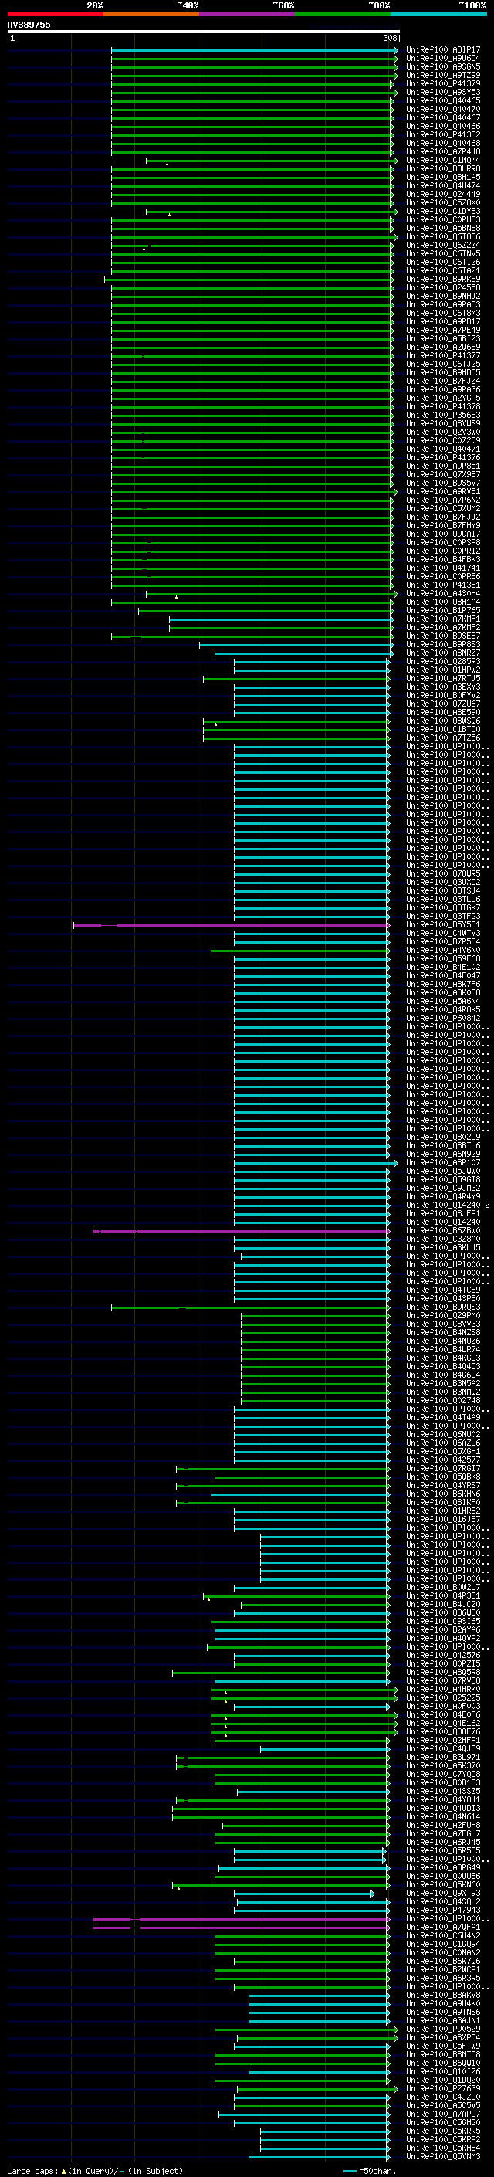
Task: Click hit label UniRef100_B5Y531
Action: [443, 924]
